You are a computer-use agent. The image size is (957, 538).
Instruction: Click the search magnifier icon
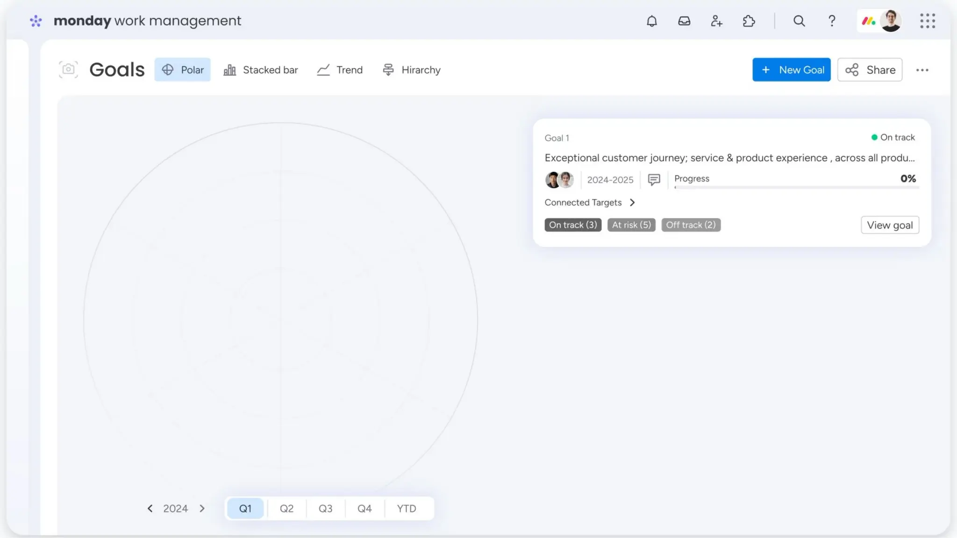tap(799, 21)
